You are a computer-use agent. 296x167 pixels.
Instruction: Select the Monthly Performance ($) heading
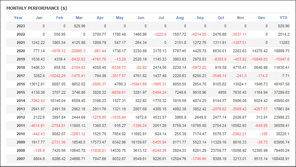pos(37,8)
